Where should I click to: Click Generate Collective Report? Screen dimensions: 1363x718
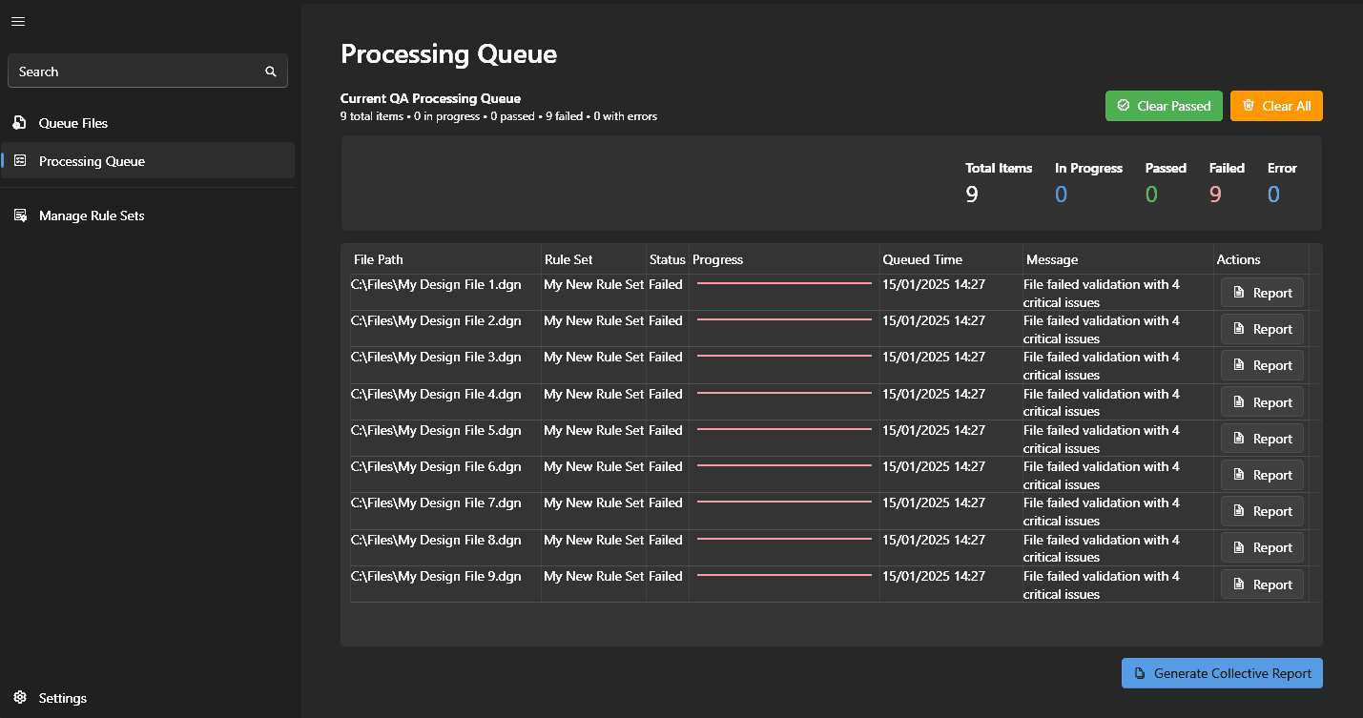pyautogui.click(x=1222, y=672)
